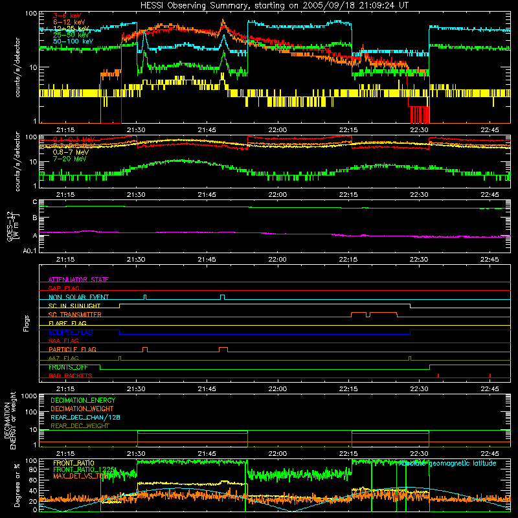
Task: Click the HESSI Observing Summary title
Action: tap(274, 6)
